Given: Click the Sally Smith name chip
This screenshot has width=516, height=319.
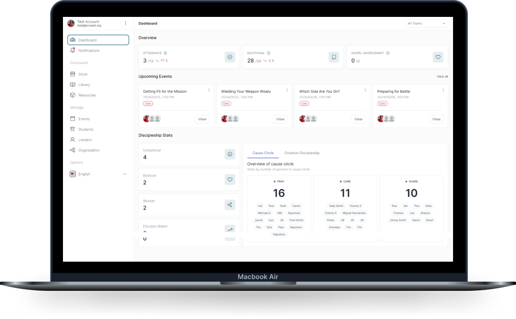Looking at the screenshot, I should [336, 206].
